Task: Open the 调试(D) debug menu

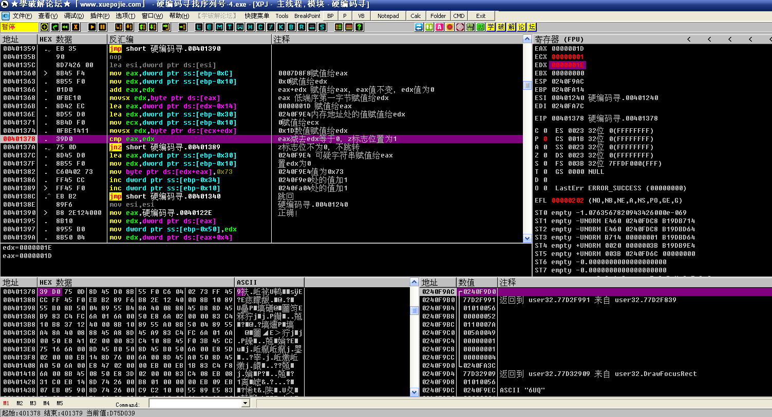Action: point(73,16)
